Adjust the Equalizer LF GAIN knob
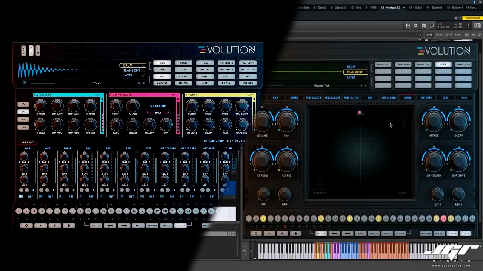Screen dimensions: 483x271 pos(40,106)
